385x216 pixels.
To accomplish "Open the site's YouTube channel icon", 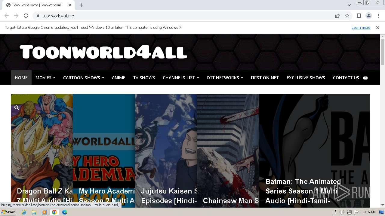I will click(x=365, y=78).
